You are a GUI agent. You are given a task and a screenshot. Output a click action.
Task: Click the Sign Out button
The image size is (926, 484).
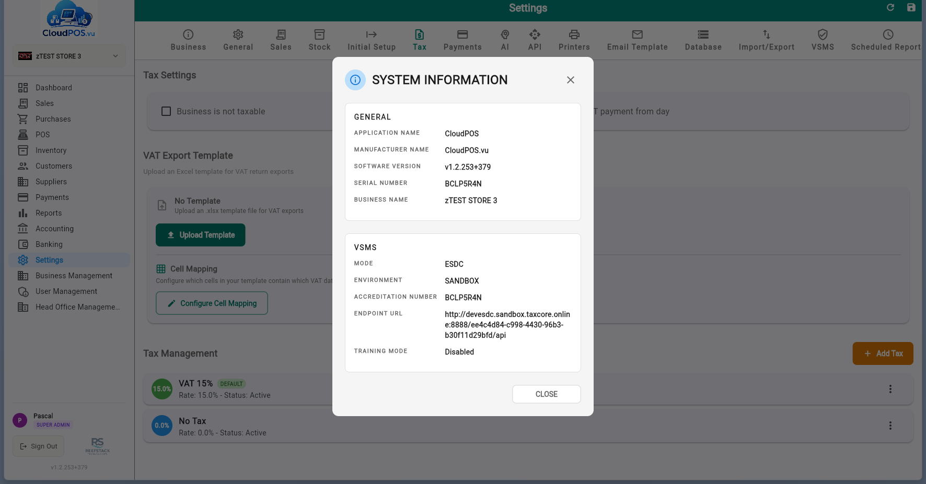(39, 446)
